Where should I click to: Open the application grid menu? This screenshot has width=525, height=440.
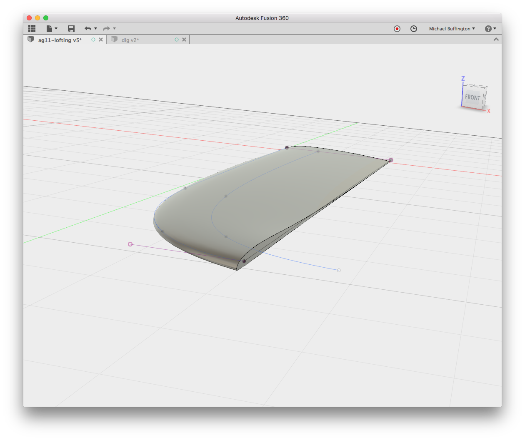32,28
